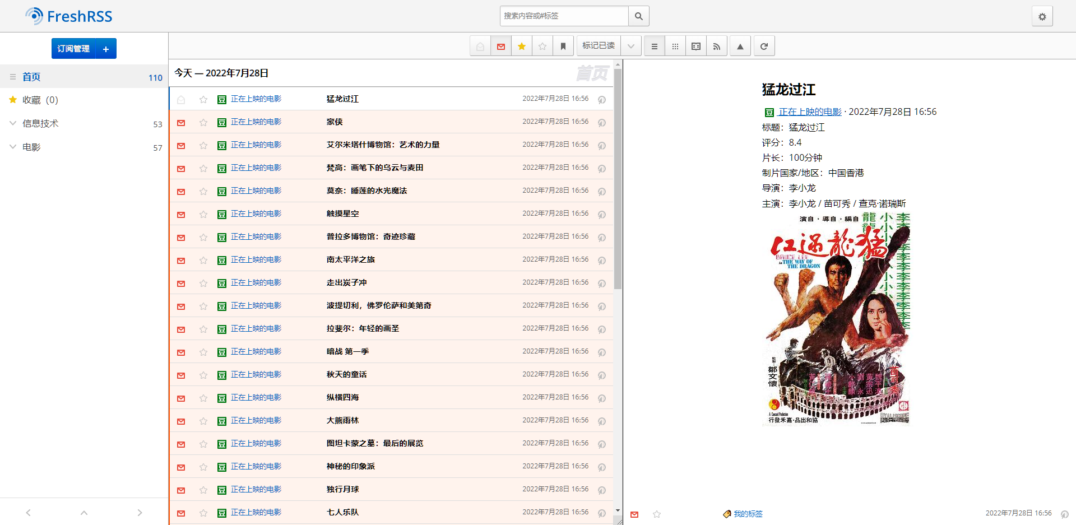Image resolution: width=1076 pixels, height=525 pixels.
Task: Open 波提切利，佛罗伦萨和美第奇 article
Action: tap(379, 306)
